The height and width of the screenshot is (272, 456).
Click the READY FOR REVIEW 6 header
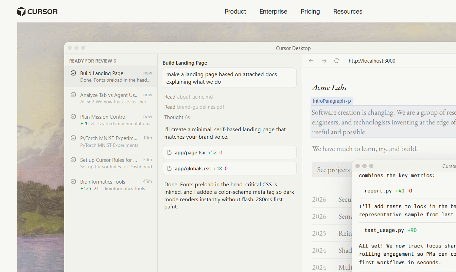click(92, 61)
